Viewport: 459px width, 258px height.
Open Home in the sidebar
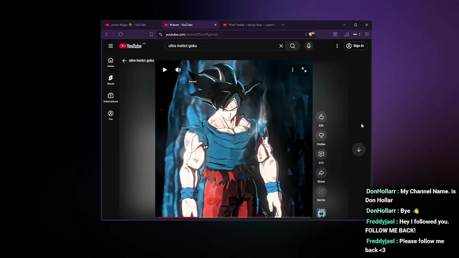(110, 62)
